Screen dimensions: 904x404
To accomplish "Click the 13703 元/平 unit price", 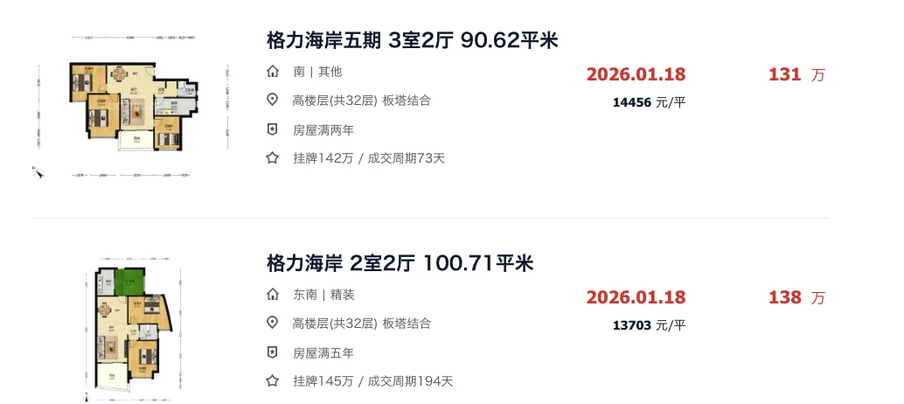I will pyautogui.click(x=650, y=325).
